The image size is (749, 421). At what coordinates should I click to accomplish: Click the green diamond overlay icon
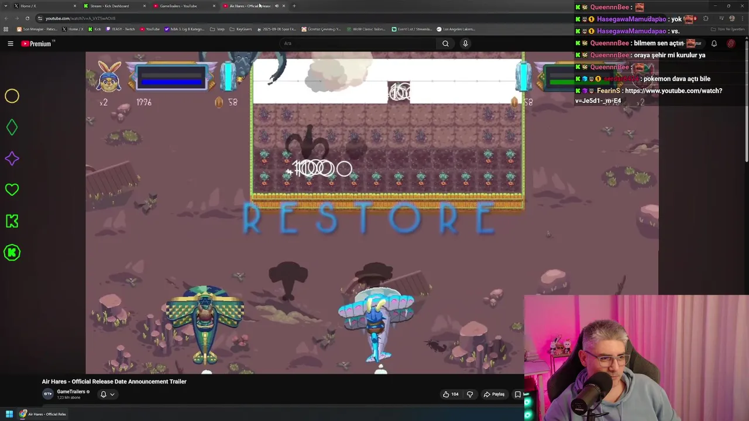tap(12, 127)
